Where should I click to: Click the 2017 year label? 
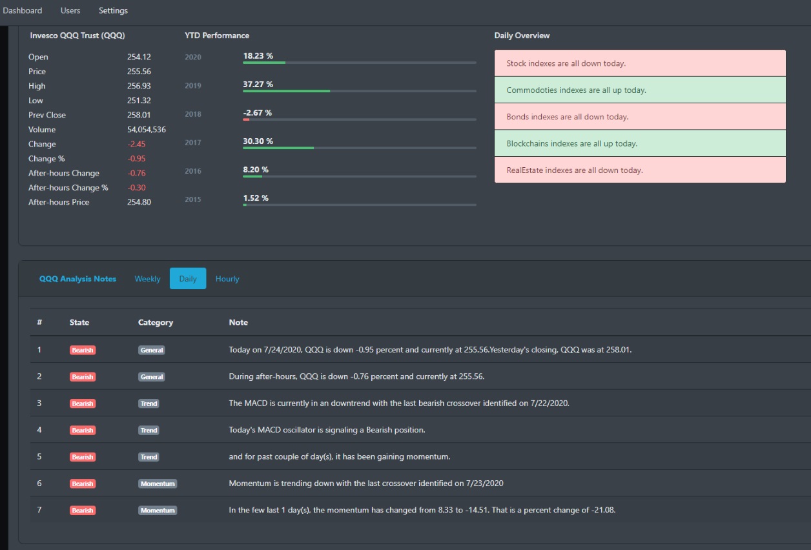tap(193, 143)
